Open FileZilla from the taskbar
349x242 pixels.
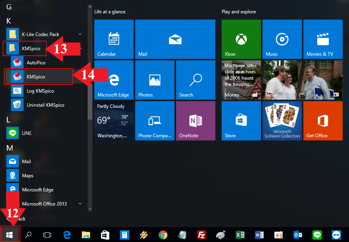click(202, 235)
